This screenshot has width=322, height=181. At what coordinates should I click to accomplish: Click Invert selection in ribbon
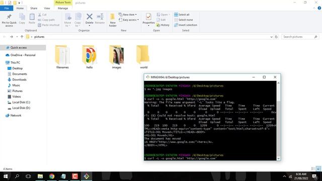(x=186, y=25)
